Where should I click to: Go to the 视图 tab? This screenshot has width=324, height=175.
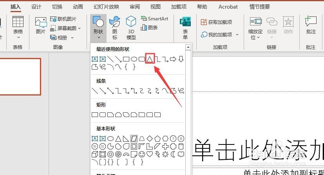click(156, 7)
